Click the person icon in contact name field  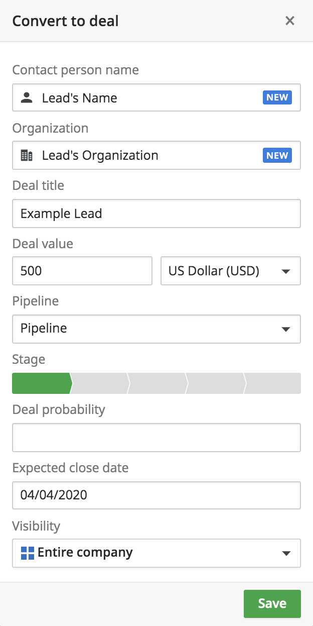[26, 98]
